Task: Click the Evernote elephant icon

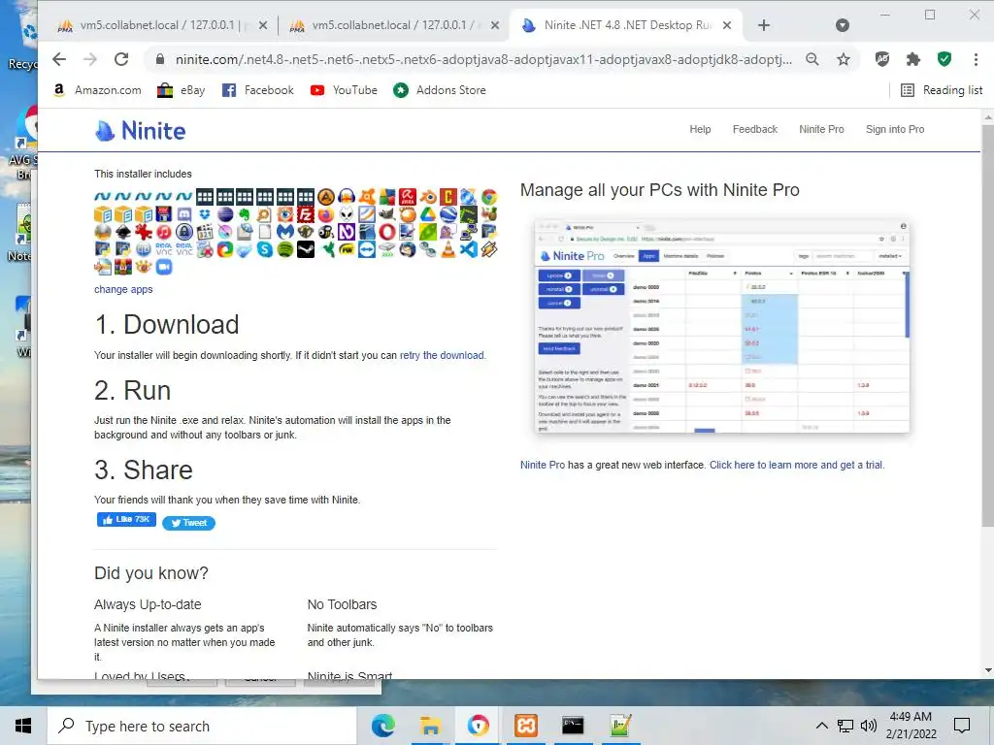Action: click(245, 214)
